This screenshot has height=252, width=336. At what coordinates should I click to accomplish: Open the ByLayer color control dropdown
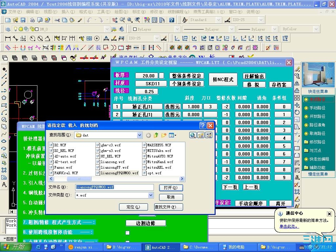177,29
